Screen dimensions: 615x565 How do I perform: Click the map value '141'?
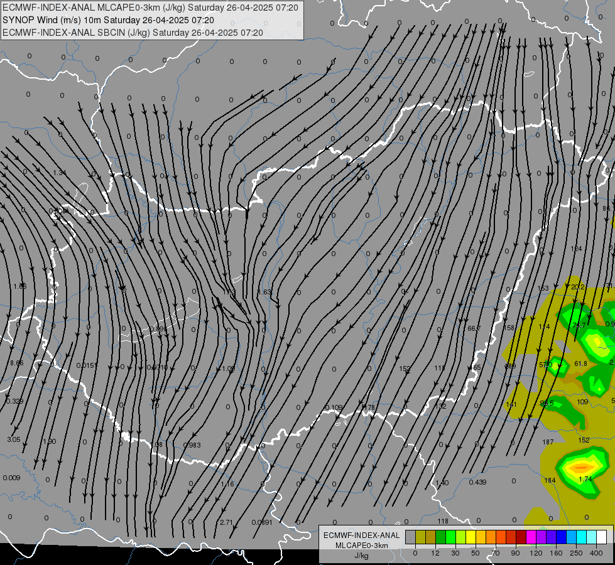(511, 404)
